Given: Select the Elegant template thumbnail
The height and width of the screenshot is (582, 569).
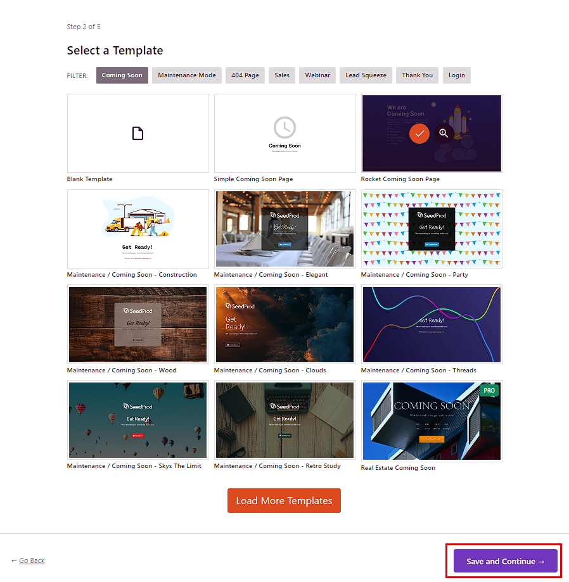Looking at the screenshot, I should coord(285,229).
